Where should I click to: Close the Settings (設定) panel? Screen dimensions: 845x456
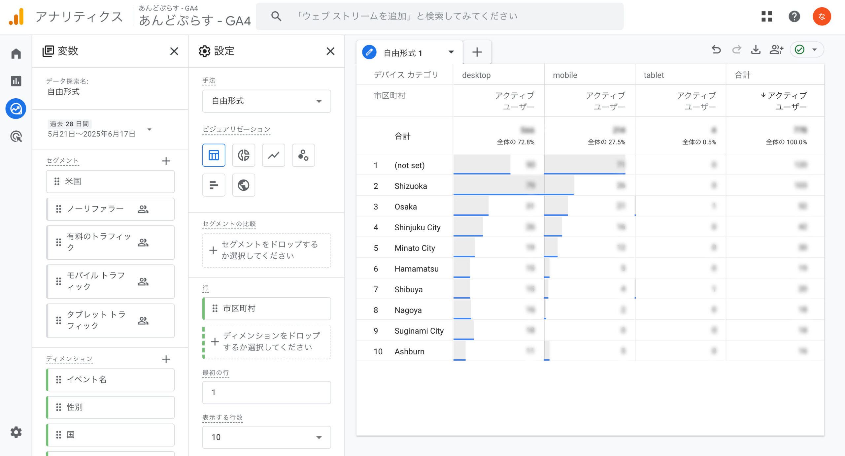pyautogui.click(x=330, y=51)
